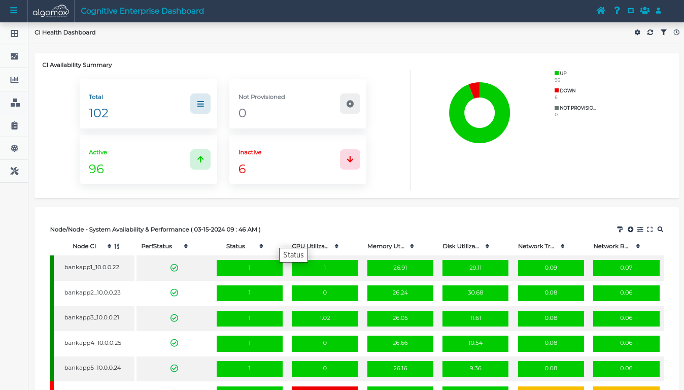This screenshot has width=684, height=390.
Task: Open the bankapp1_10.0.0.22 node row
Action: click(92, 267)
